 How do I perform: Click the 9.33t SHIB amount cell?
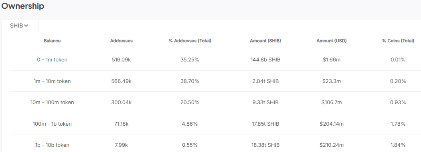pyautogui.click(x=265, y=102)
